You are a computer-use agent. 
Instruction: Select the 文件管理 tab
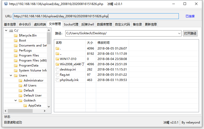(55, 24)
